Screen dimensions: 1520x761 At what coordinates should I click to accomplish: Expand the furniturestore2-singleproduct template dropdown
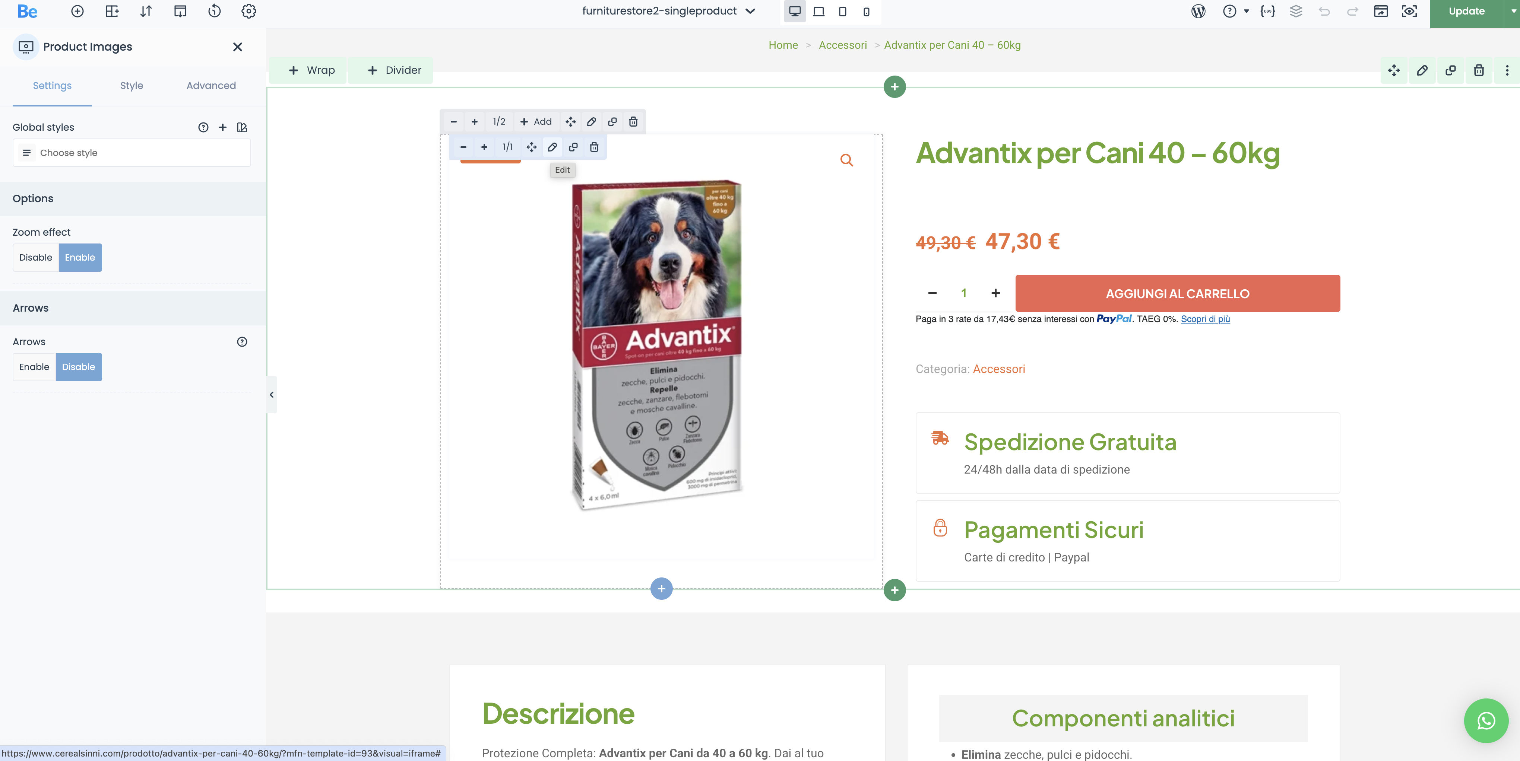[751, 11]
